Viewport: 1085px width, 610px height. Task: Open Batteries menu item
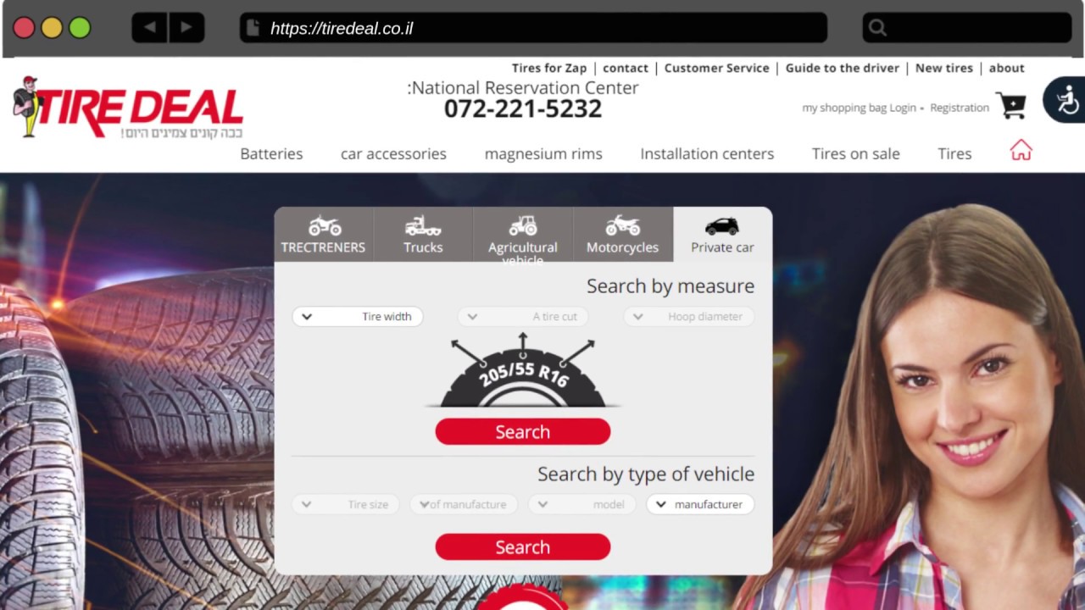coord(271,153)
